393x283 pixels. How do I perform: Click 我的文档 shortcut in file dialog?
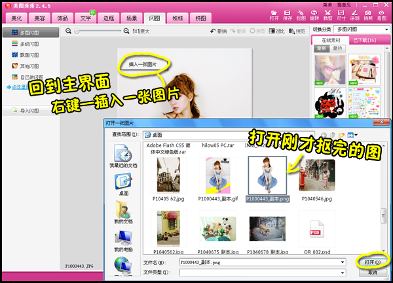click(122, 214)
